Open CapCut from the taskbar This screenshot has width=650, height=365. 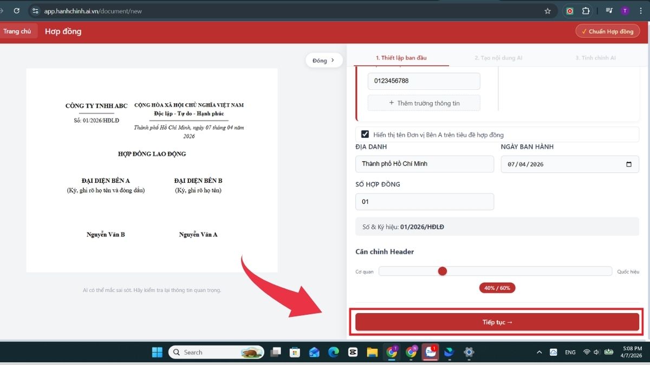tap(353, 352)
